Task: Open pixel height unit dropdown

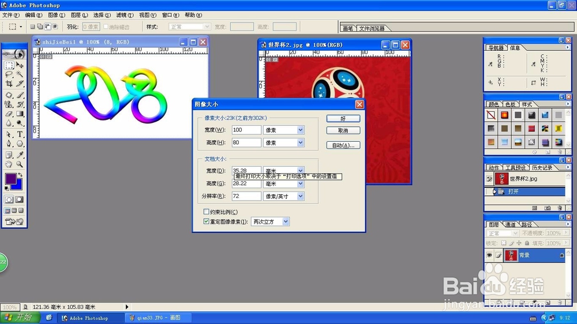Action: (x=300, y=143)
